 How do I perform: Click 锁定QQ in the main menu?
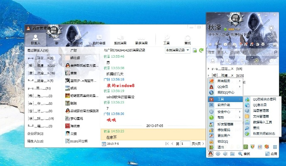point(223,142)
